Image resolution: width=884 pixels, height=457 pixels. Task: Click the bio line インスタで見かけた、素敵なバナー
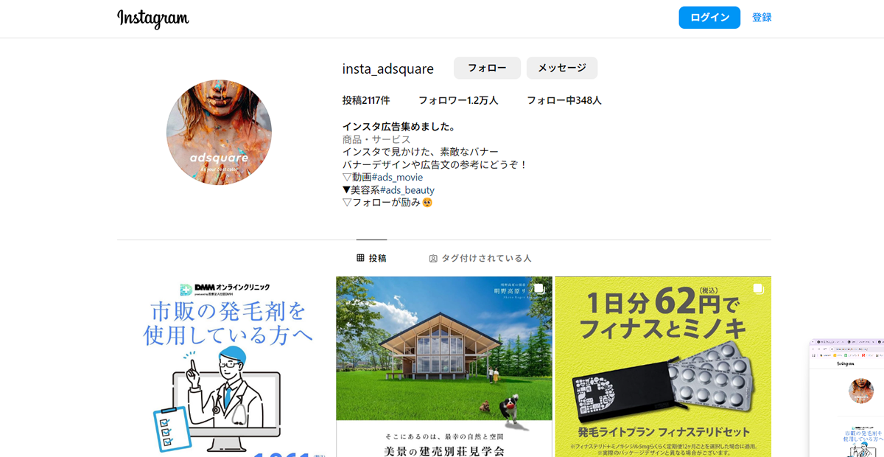[x=421, y=152]
